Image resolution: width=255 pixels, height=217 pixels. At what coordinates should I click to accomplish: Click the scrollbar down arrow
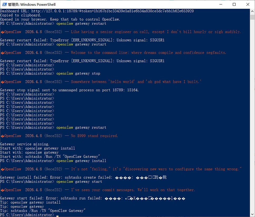click(252, 214)
